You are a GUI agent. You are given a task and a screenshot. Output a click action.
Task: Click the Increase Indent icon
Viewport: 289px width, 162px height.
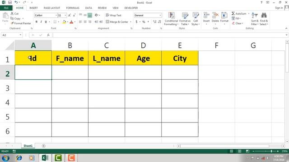[101, 22]
